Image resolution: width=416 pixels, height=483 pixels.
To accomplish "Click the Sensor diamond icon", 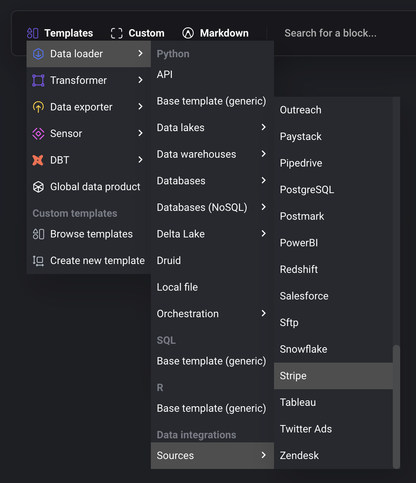I will point(38,134).
